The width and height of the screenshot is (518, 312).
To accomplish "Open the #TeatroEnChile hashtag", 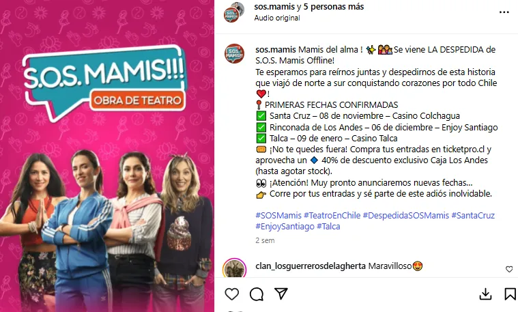I will [x=332, y=216].
